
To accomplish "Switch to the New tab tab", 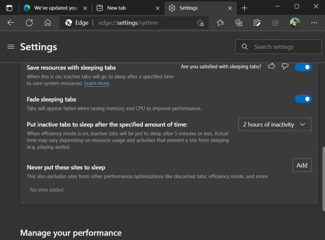I will click(x=124, y=8).
